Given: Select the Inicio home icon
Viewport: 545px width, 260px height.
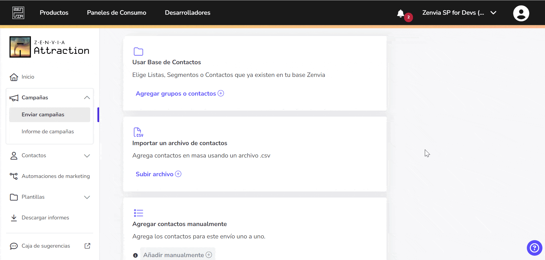Looking at the screenshot, I should click(x=14, y=77).
